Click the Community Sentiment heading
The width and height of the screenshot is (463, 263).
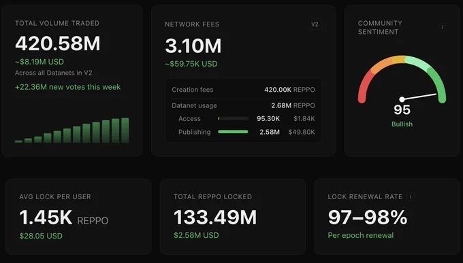(x=380, y=27)
